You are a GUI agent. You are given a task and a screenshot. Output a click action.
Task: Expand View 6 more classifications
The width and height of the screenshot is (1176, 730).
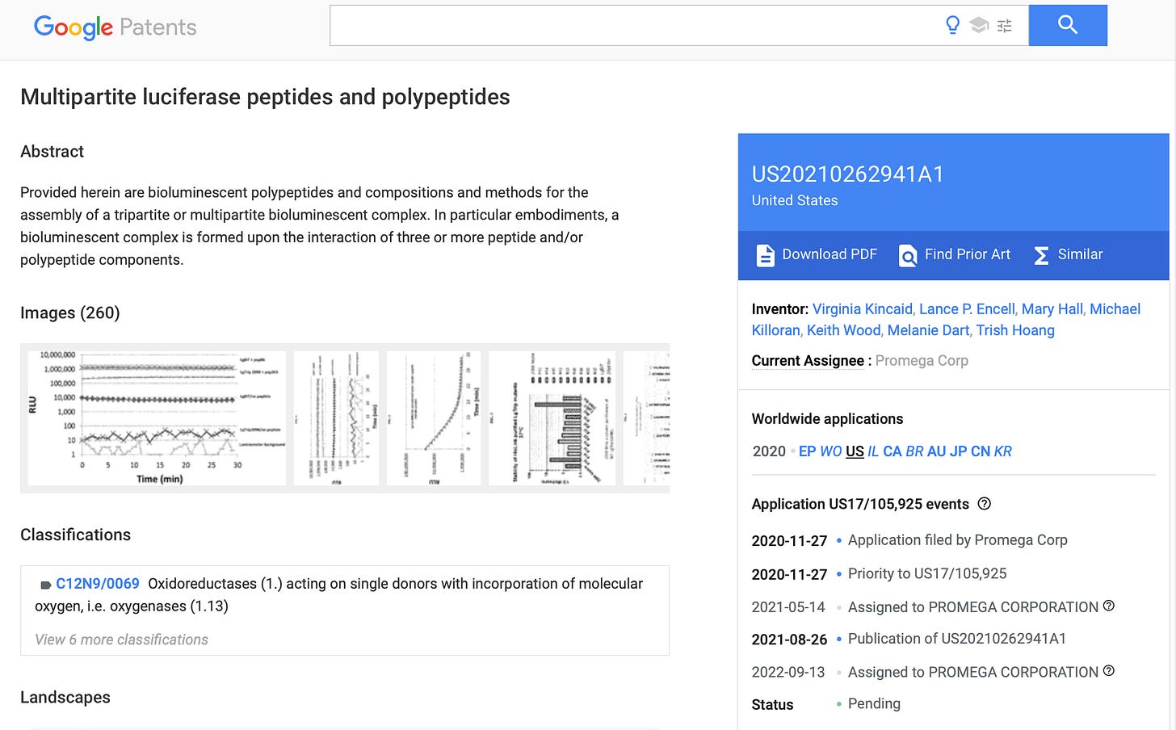coord(121,640)
